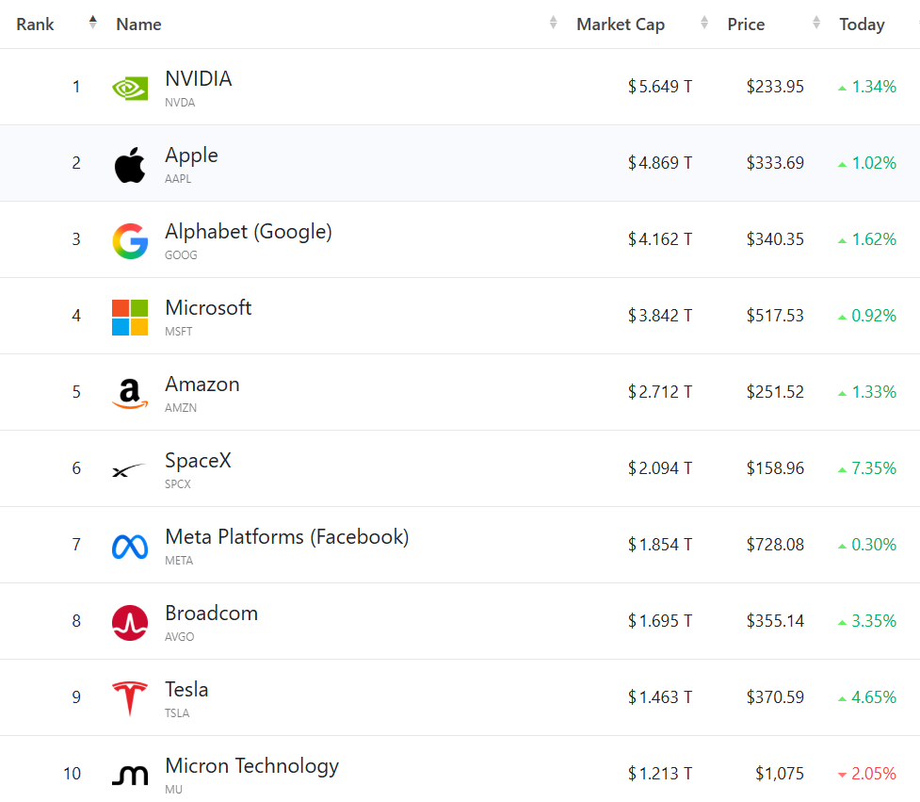The width and height of the screenshot is (920, 802).
Task: Click the Microsoft four-square logo
Action: (x=130, y=318)
